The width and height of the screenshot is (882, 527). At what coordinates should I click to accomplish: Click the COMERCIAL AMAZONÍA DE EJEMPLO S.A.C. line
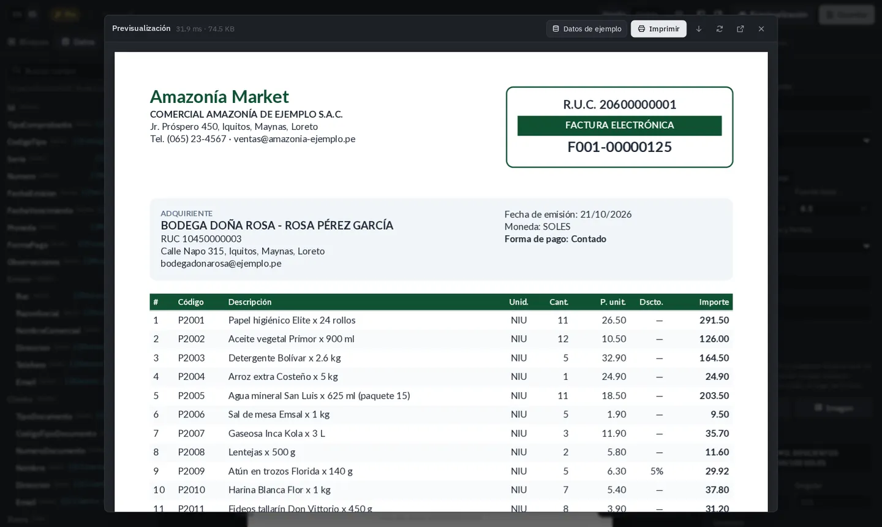point(246,114)
